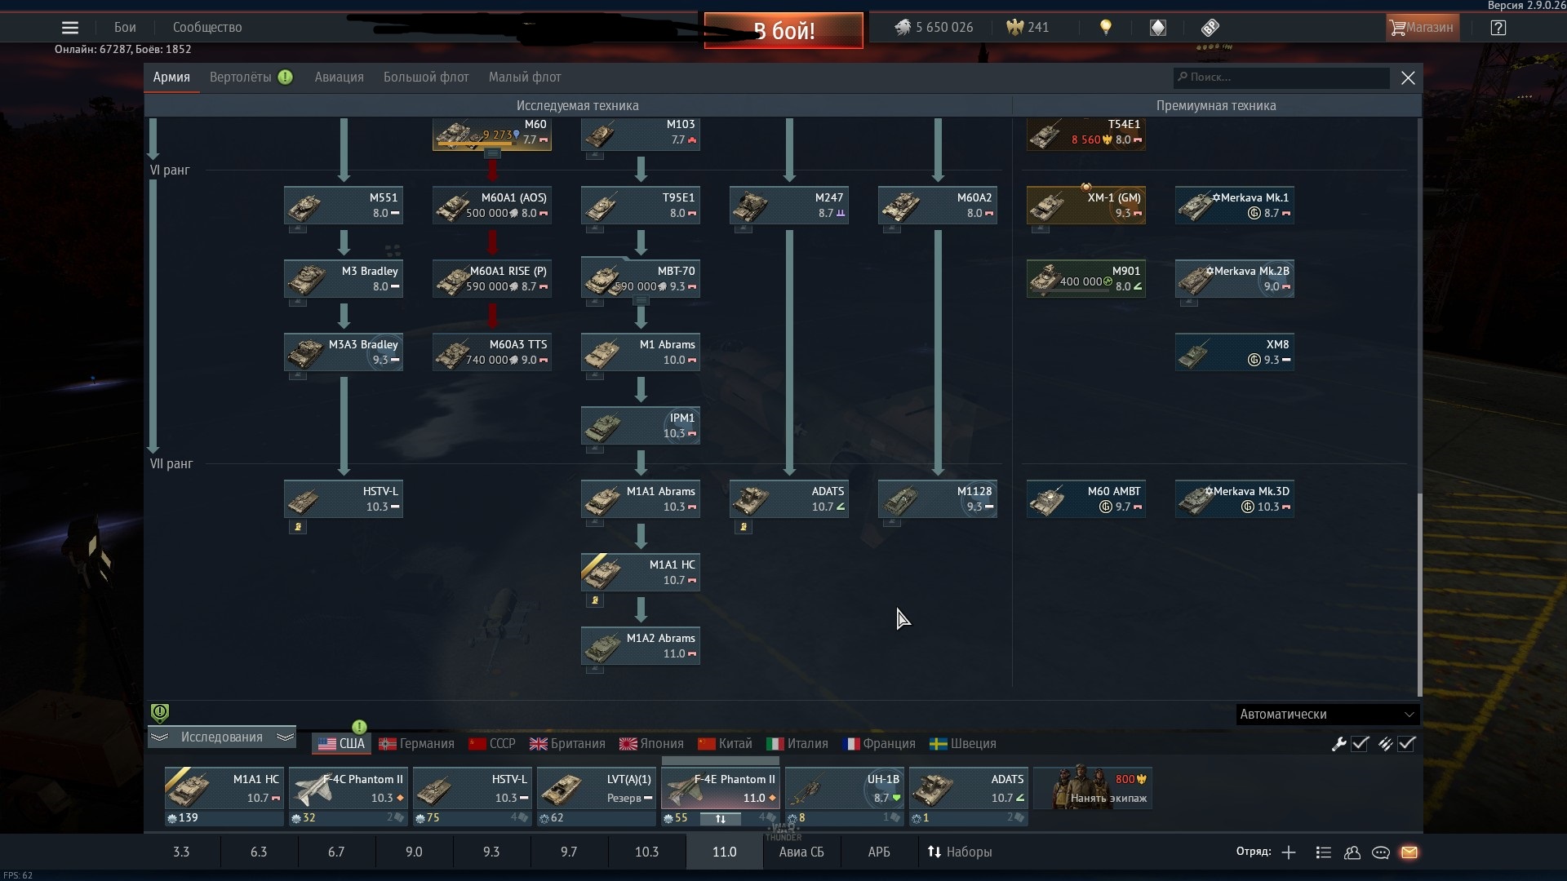Select the 'АРБ' preset

coord(879,852)
